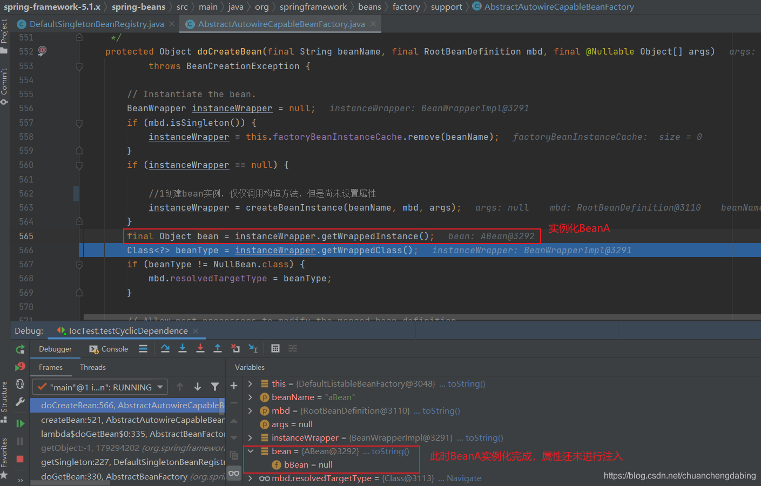The image size is (761, 486).
Task: Click the frames list horizontal scrollbar
Action: tap(70, 483)
